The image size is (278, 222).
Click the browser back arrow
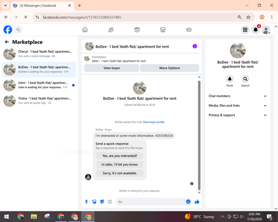tap(6, 17)
